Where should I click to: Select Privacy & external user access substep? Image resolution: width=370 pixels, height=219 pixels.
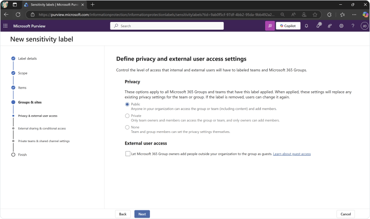[38, 116]
